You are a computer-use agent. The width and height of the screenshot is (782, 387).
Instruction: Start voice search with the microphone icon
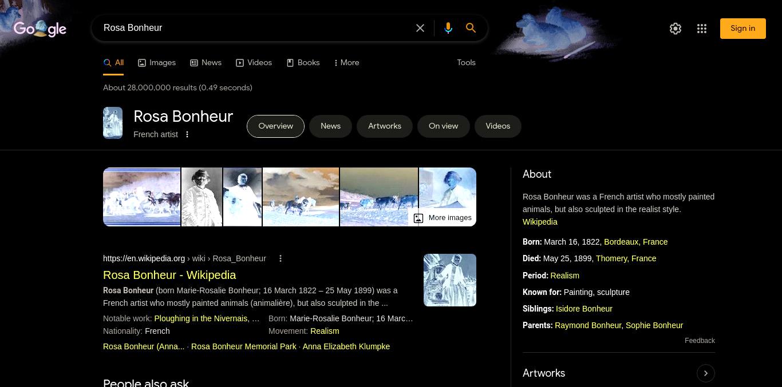(x=448, y=28)
